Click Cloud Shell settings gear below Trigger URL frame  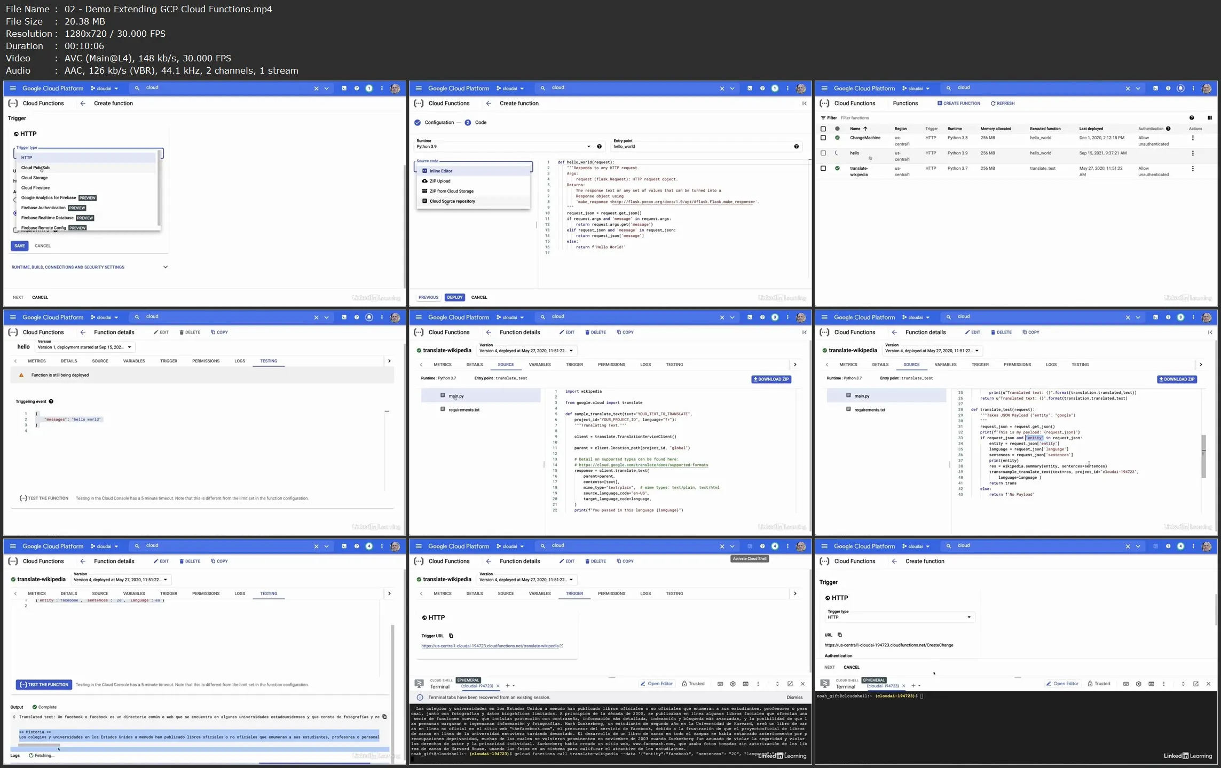tap(733, 684)
